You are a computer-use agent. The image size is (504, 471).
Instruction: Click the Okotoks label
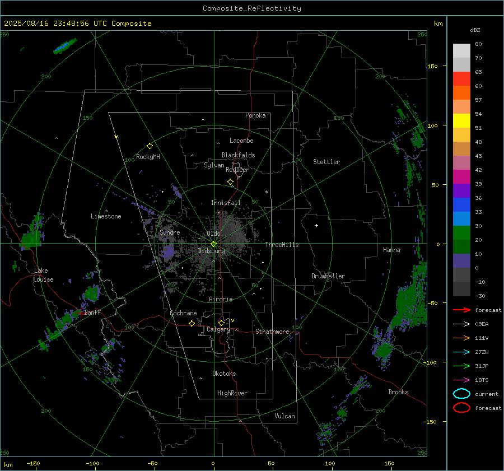[224, 374]
